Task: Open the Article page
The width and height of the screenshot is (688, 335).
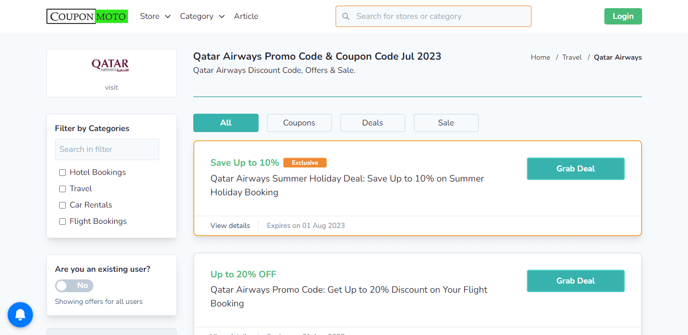Action: [246, 16]
